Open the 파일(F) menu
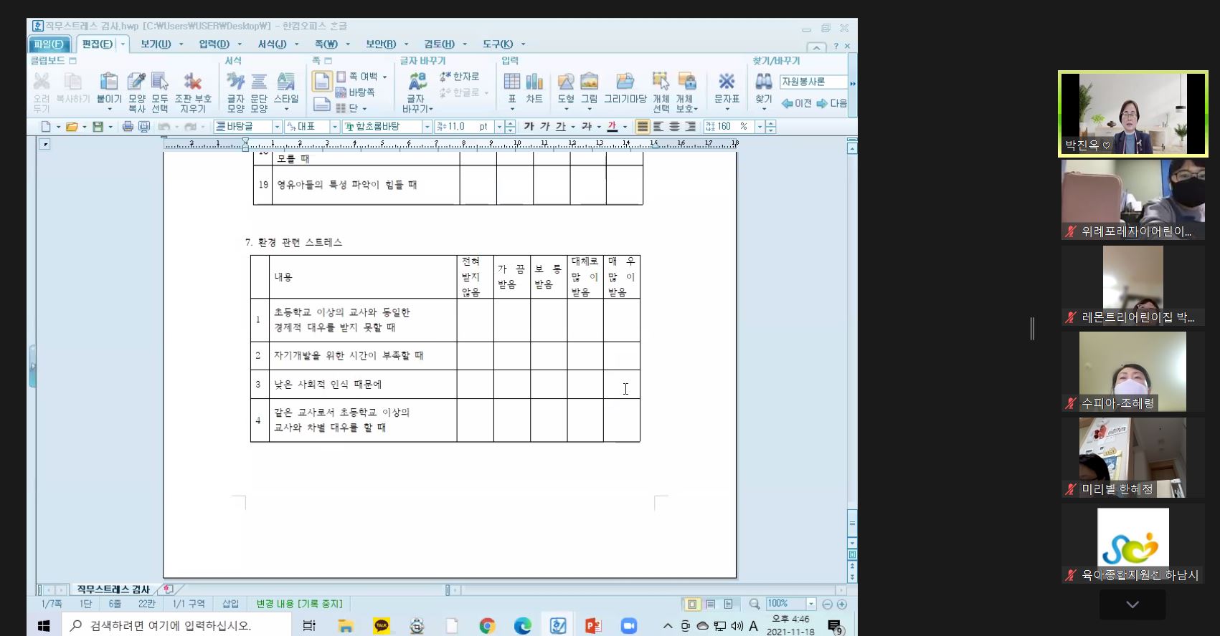This screenshot has width=1220, height=636. pos(48,44)
